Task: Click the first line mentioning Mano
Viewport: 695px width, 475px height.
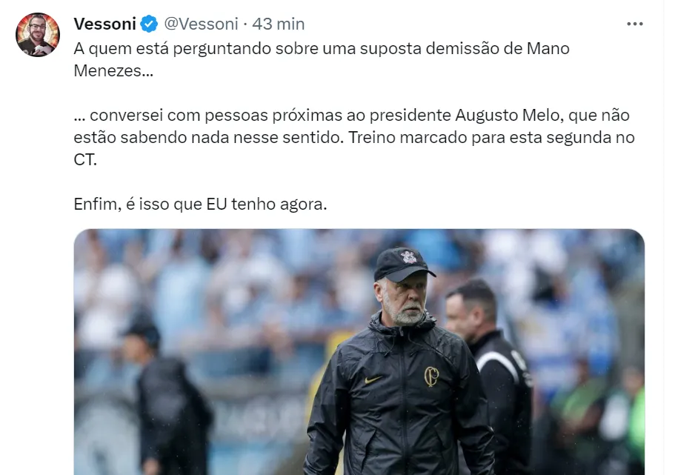Action: point(322,48)
